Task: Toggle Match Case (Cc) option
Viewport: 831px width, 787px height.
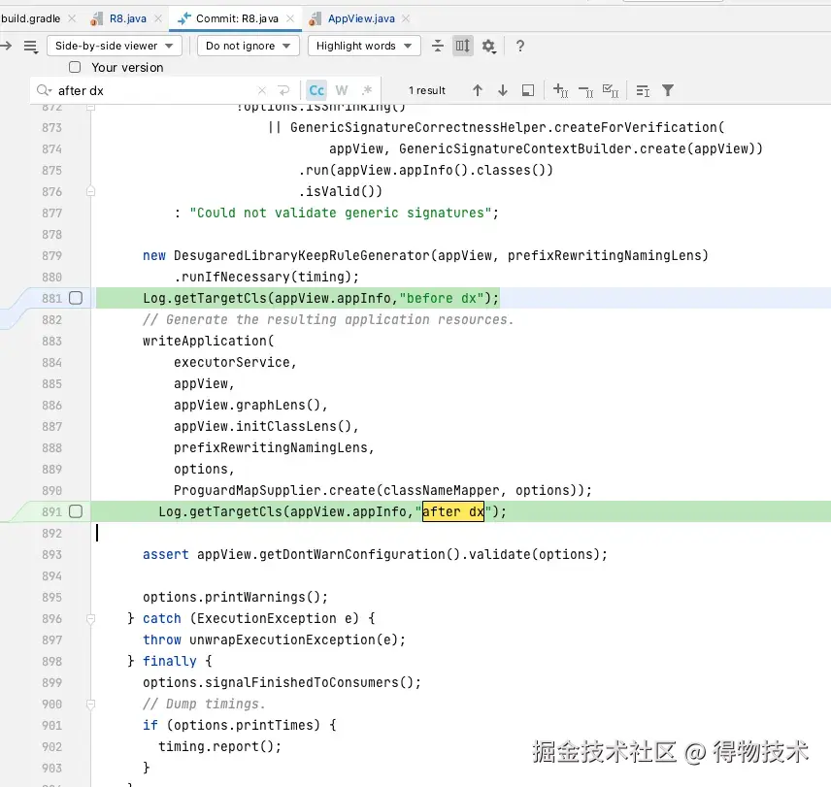Action: click(x=316, y=90)
